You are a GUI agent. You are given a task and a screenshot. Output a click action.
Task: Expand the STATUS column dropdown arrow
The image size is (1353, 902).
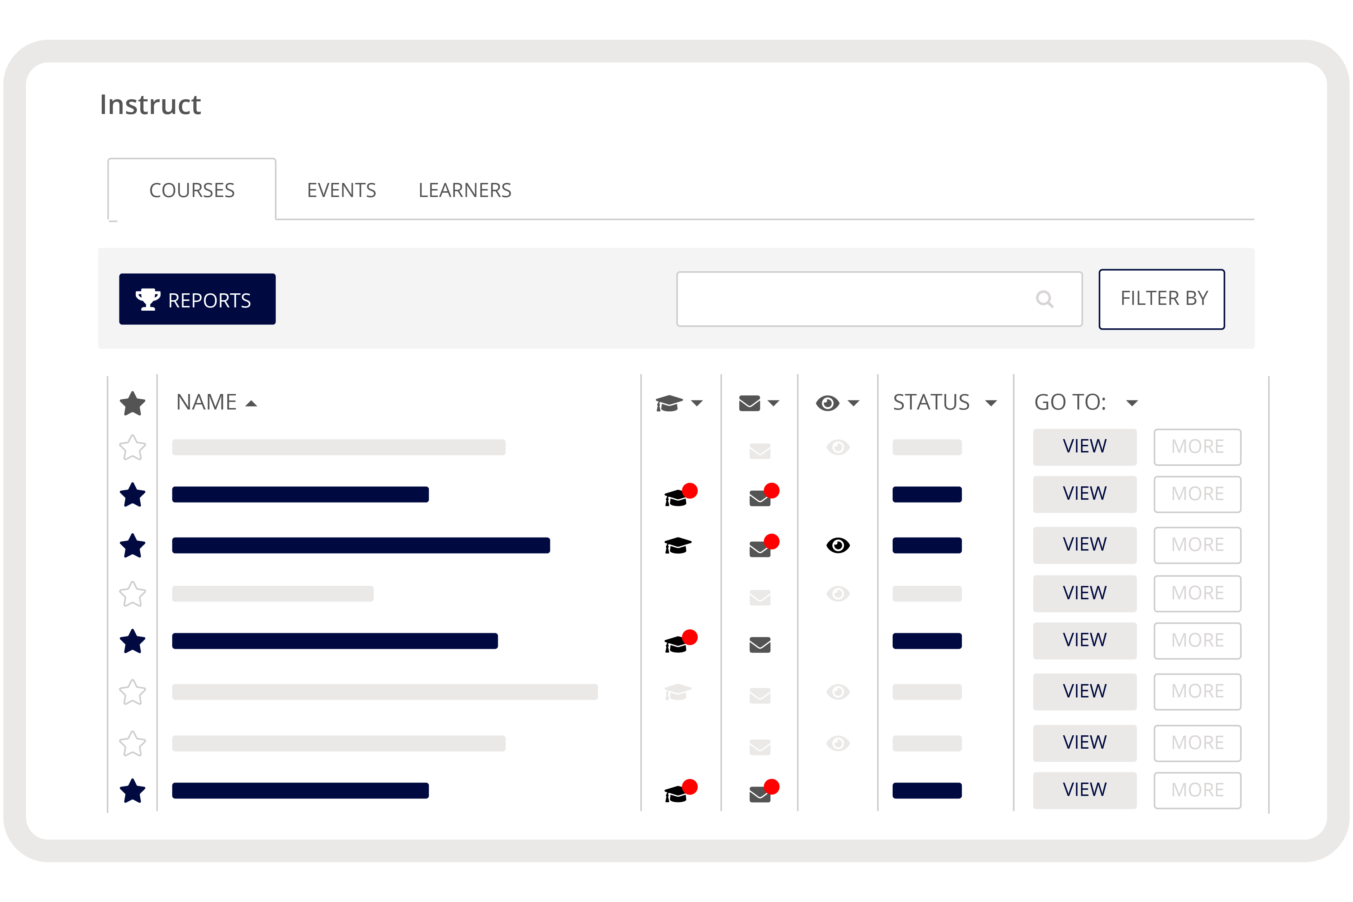pyautogui.click(x=991, y=403)
